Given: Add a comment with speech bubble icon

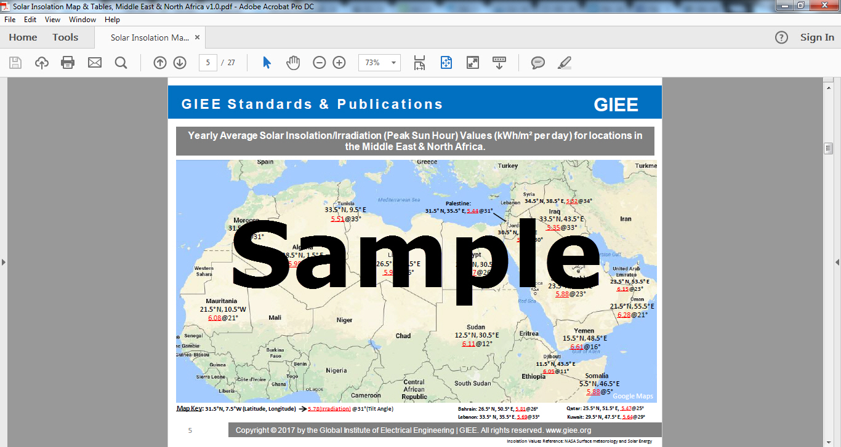Looking at the screenshot, I should click(538, 62).
